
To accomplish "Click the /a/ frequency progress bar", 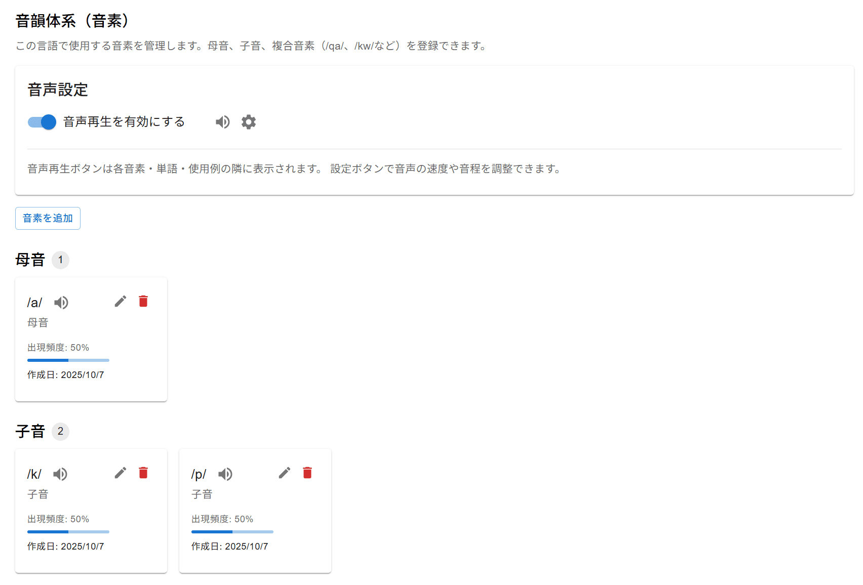I will point(68,360).
